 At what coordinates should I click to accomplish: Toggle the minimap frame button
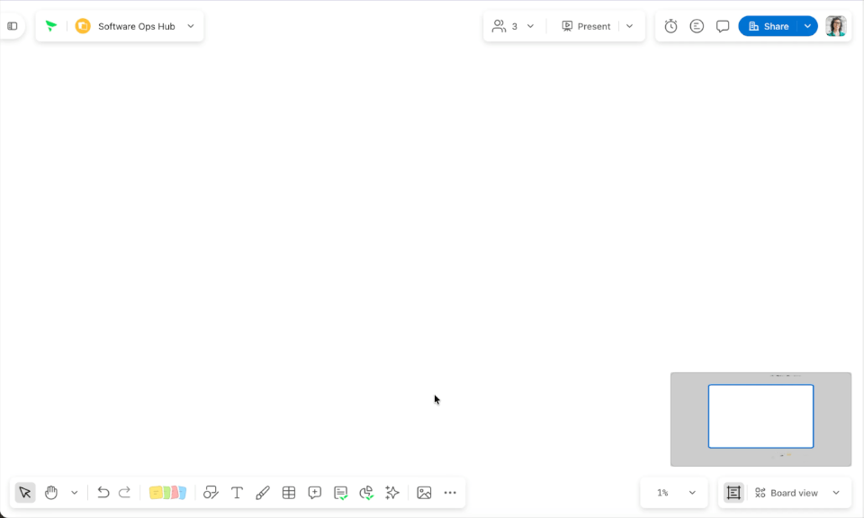(733, 492)
